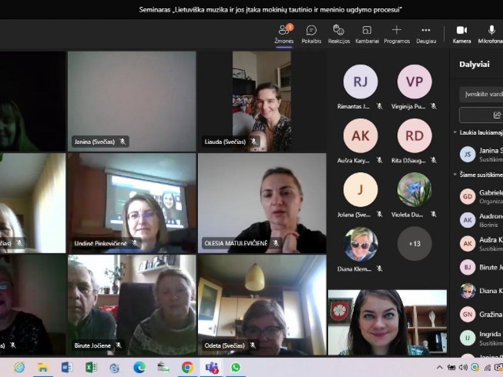Viewport: 503px width, 377px height.
Task: Open the Pokalbis chat panel
Action: click(x=311, y=34)
